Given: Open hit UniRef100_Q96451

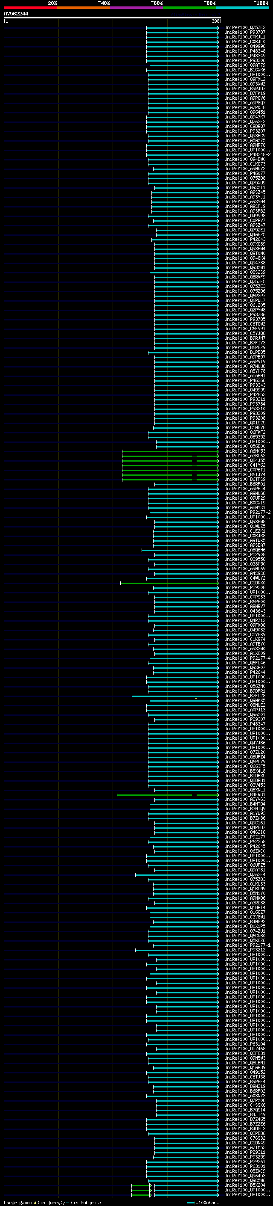Looking at the screenshot, I should click(244, 113).
